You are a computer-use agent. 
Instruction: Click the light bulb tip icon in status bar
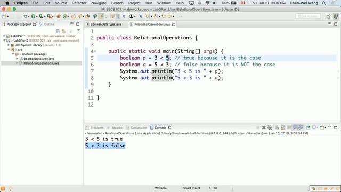10,188
